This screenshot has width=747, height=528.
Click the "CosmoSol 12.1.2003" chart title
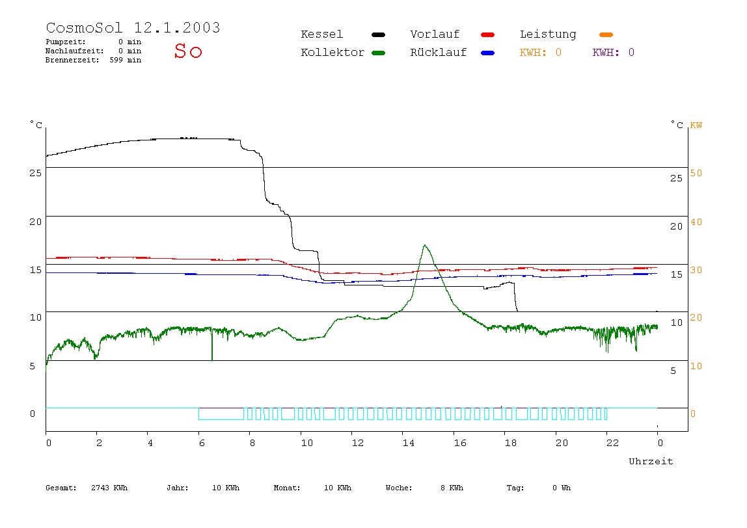(133, 27)
